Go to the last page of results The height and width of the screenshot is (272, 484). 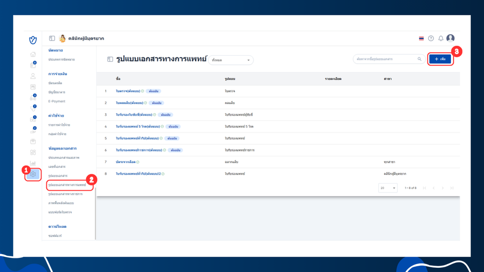(x=452, y=188)
